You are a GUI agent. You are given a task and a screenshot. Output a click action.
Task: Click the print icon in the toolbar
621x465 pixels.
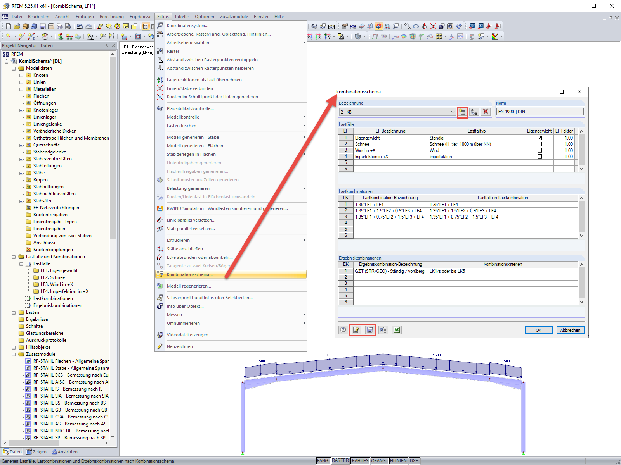(x=60, y=26)
